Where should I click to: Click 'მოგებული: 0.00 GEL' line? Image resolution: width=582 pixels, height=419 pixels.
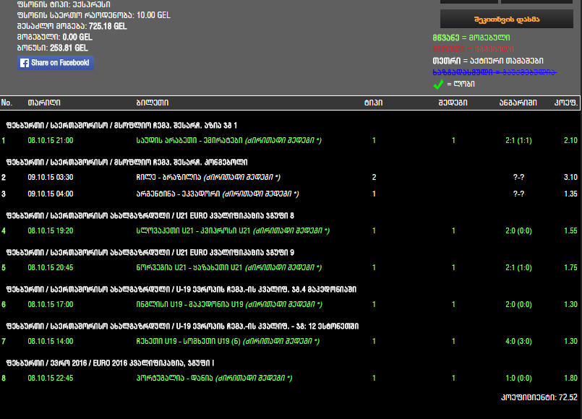tap(54, 37)
